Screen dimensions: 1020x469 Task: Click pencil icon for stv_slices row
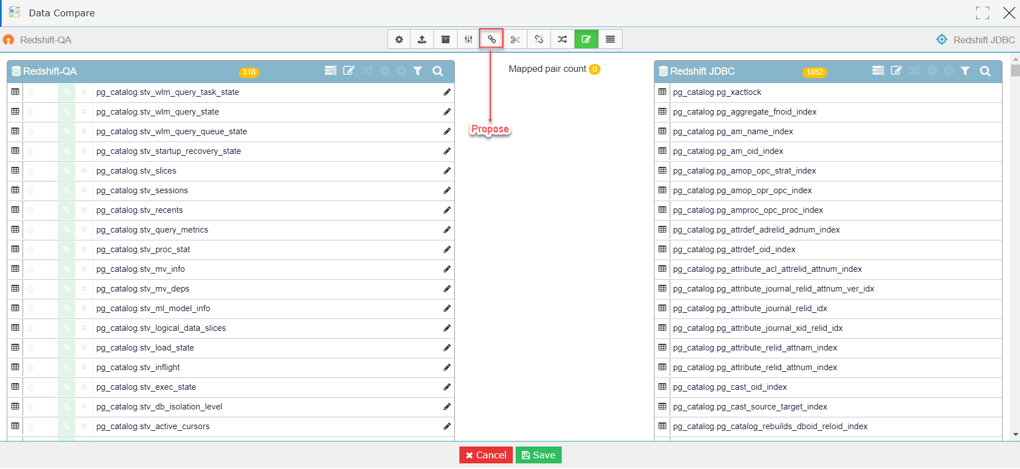pyautogui.click(x=447, y=171)
